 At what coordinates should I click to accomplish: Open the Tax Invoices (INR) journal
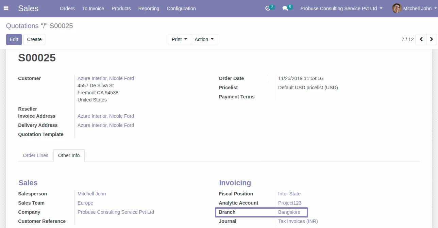(298, 221)
